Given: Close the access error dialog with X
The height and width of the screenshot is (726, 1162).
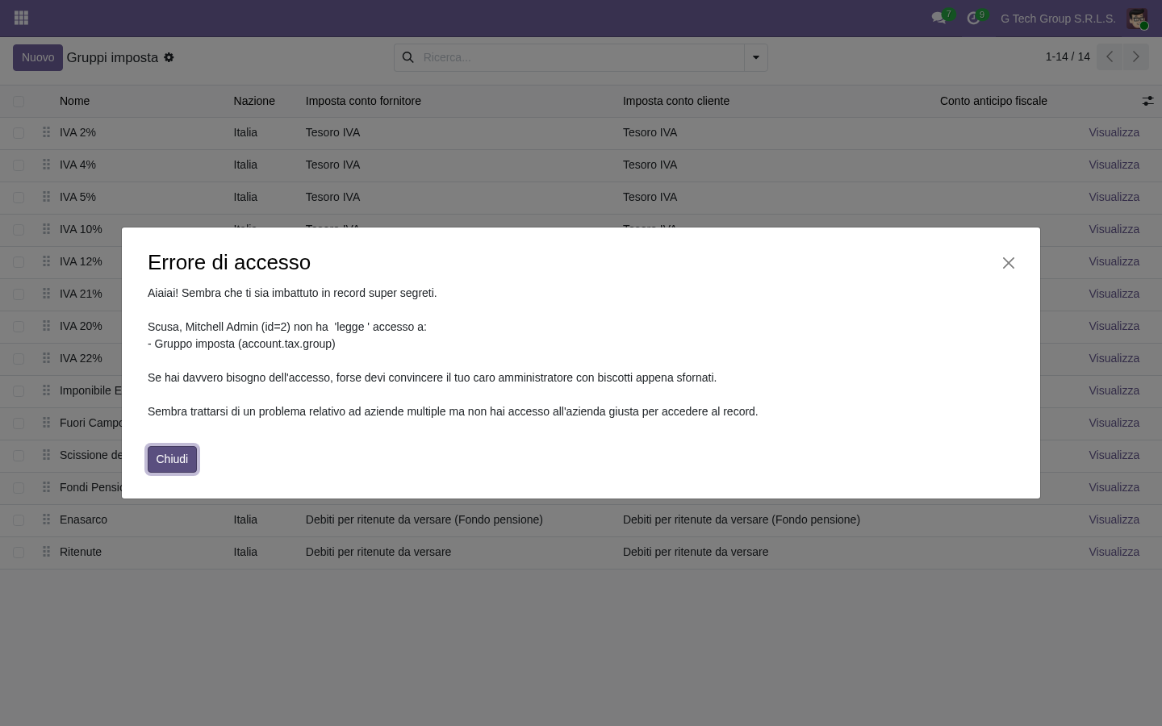Looking at the screenshot, I should click(x=1008, y=263).
